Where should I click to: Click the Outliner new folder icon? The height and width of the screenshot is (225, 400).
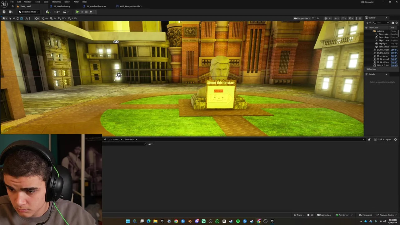pyautogui.click(x=393, y=23)
